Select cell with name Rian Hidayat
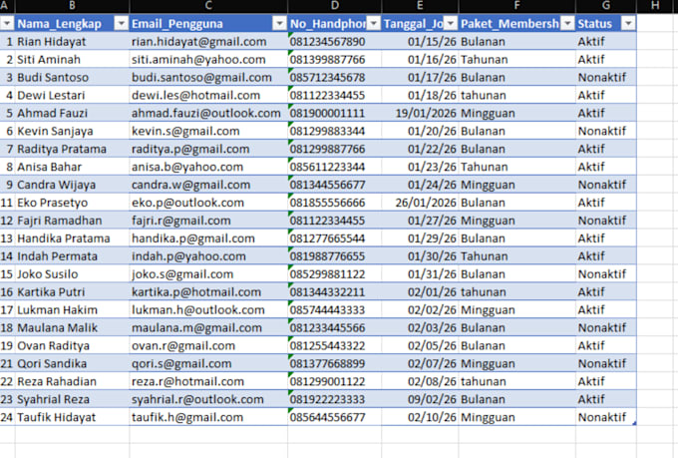This screenshot has height=458, width=678. click(x=72, y=42)
